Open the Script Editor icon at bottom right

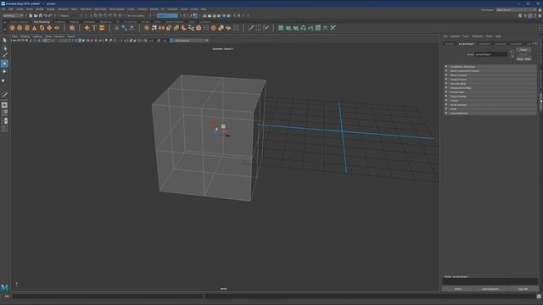tap(539, 297)
